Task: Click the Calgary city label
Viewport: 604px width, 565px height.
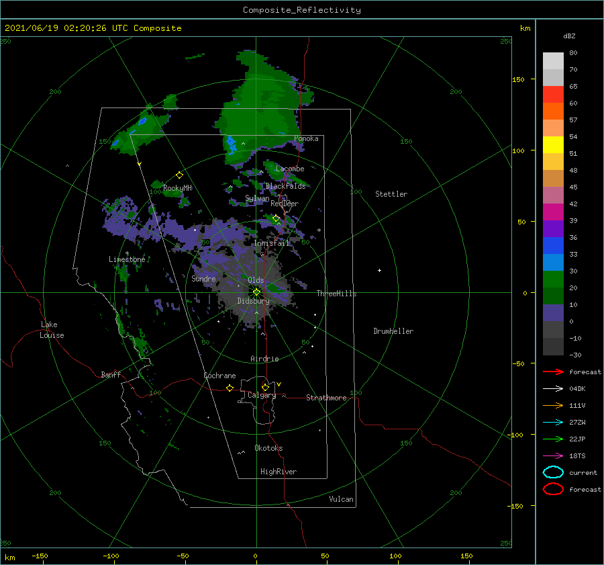Action: tap(262, 395)
